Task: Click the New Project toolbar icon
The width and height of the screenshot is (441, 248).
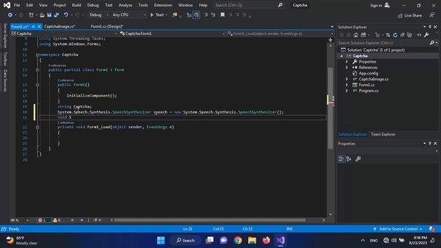Action: point(31,15)
